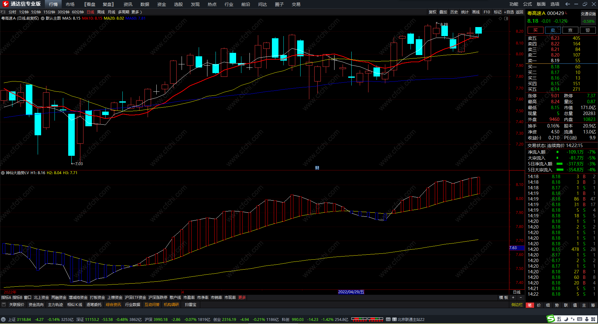Click the blue 卖 sell button
Screen dimensions: 598x324
tap(553, 30)
